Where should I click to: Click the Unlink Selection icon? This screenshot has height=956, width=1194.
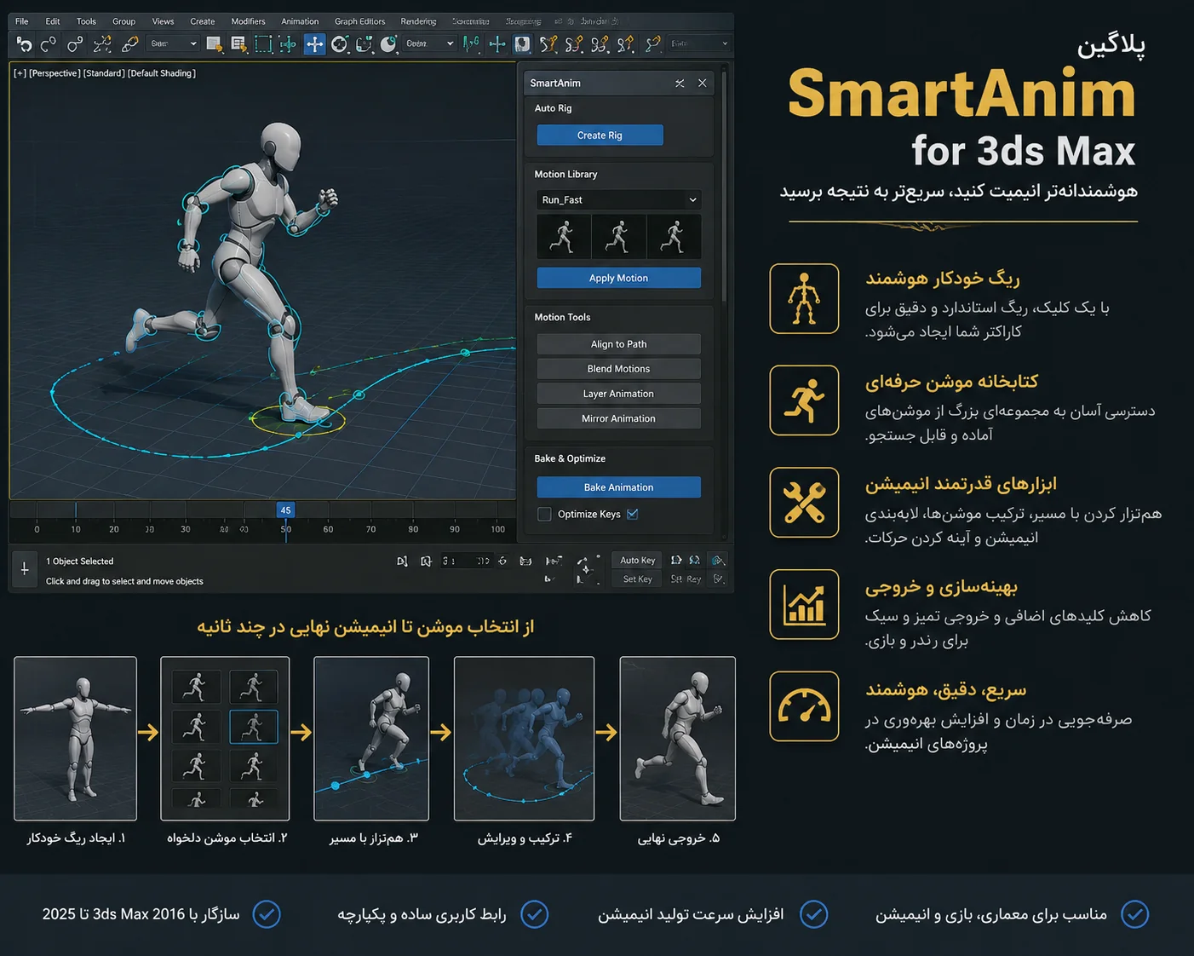pos(102,44)
